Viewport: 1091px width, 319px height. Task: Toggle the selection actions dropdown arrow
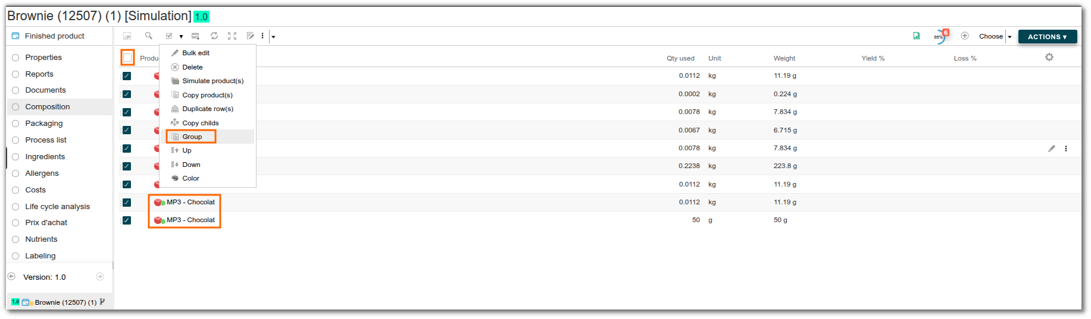tap(181, 37)
